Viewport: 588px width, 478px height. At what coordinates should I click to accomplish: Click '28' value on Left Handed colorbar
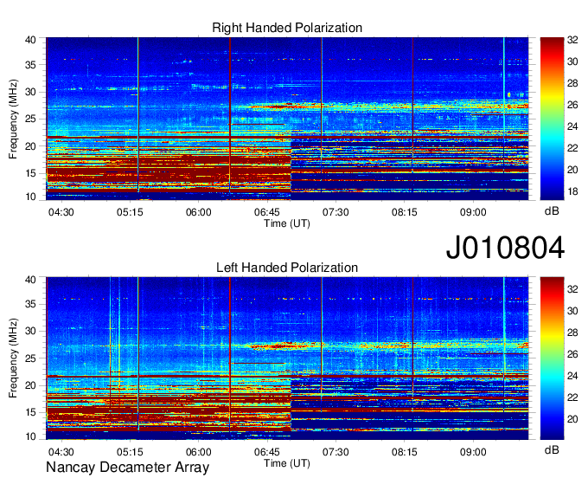coord(572,333)
